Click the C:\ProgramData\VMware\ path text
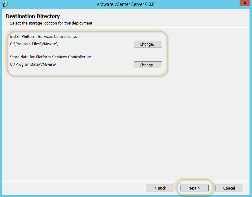 (x=33, y=65)
